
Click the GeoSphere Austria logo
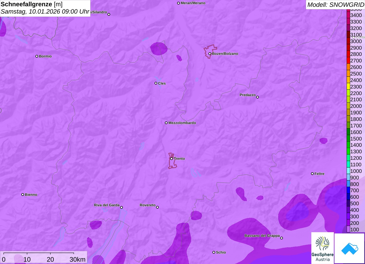(x=323, y=248)
